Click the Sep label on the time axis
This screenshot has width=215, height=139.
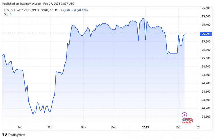point(20,127)
